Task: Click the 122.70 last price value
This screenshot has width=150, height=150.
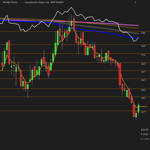Action: click(x=145, y=130)
